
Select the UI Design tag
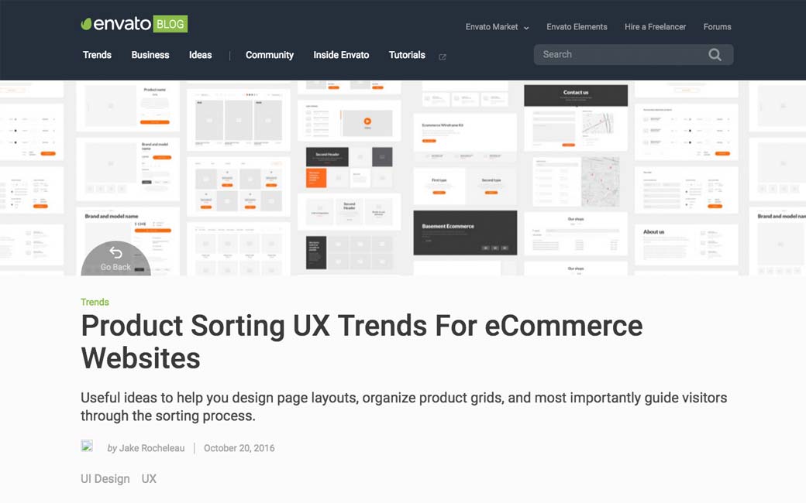(105, 479)
